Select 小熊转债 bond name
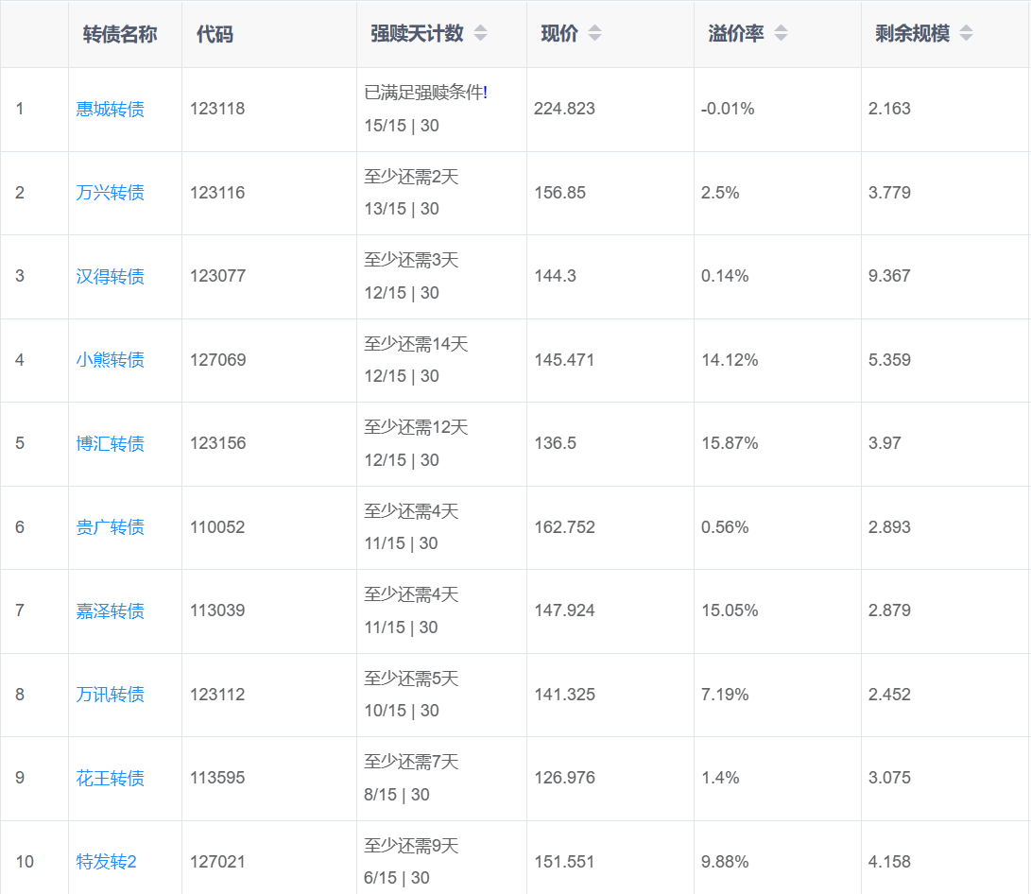 [x=110, y=360]
